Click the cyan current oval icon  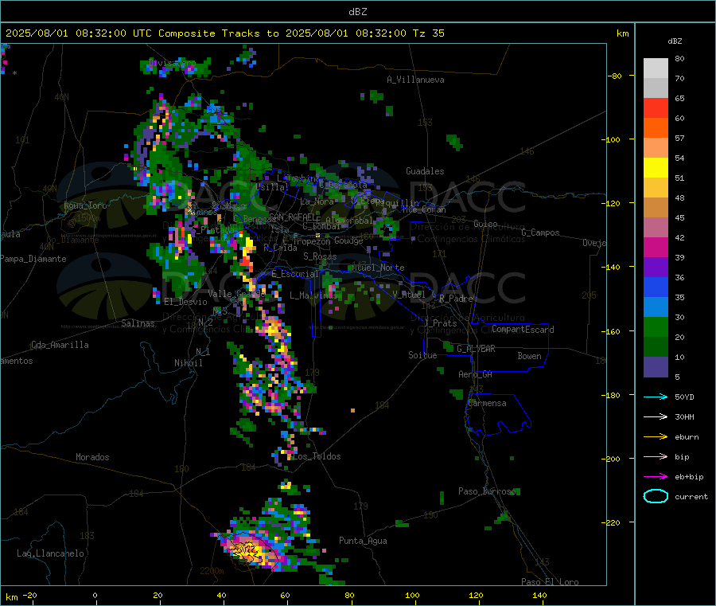656,496
